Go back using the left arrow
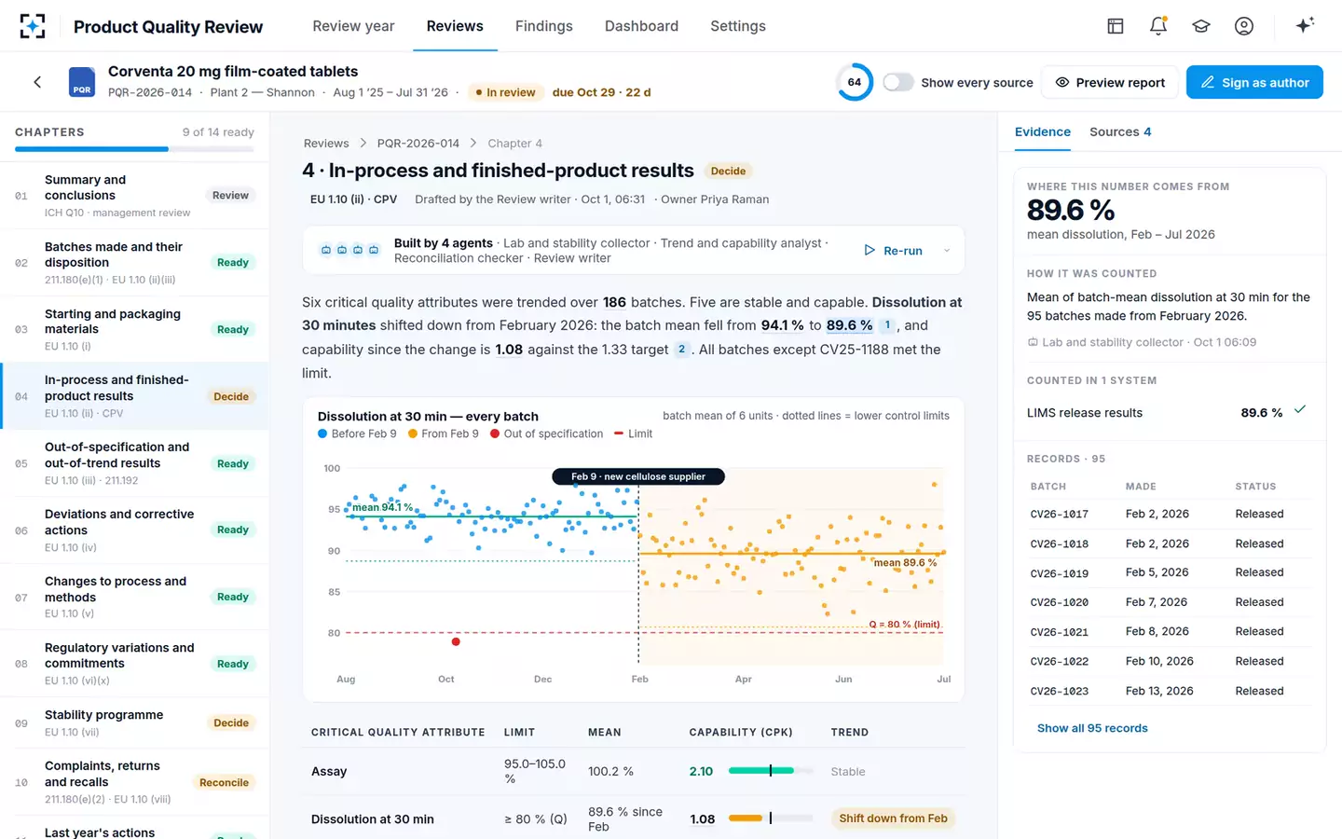 [37, 82]
